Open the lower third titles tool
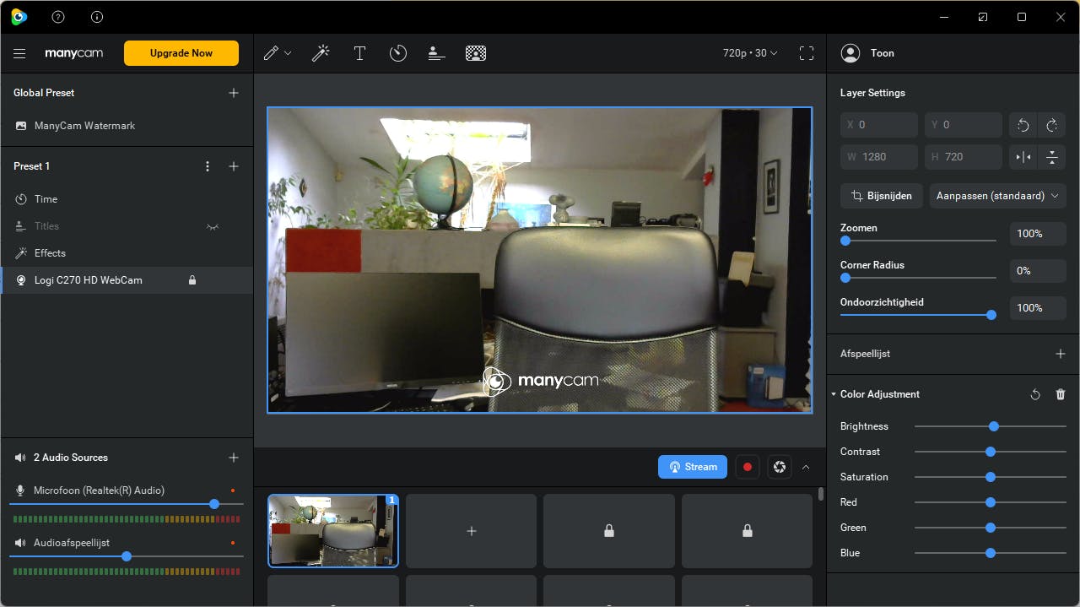 click(436, 53)
